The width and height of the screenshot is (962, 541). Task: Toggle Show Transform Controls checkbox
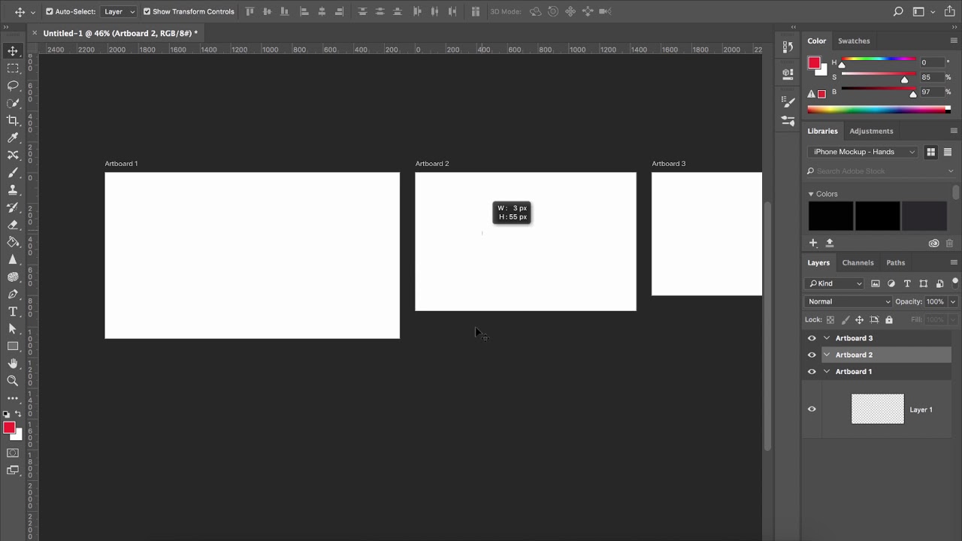(147, 11)
